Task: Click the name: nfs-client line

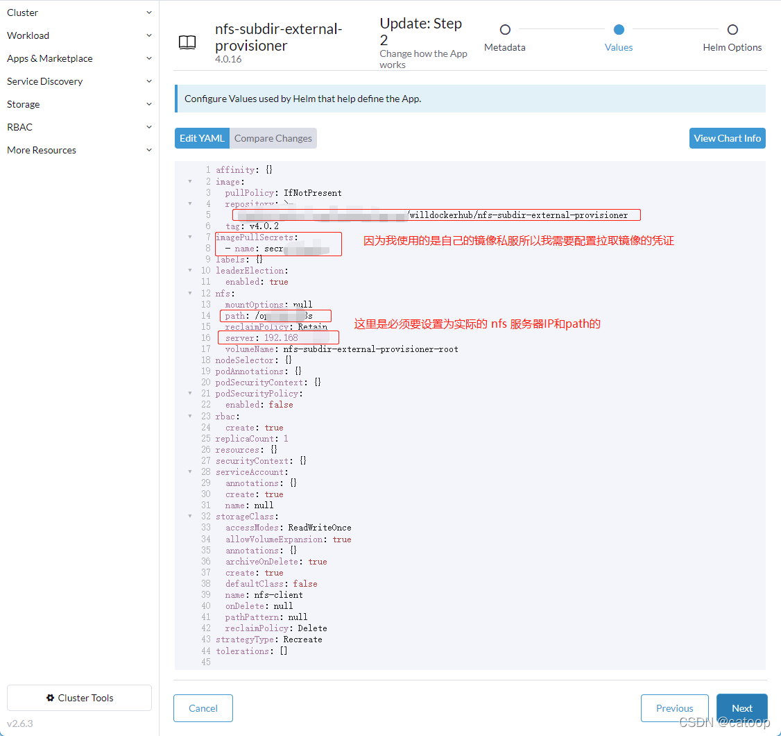Action: 264,595
